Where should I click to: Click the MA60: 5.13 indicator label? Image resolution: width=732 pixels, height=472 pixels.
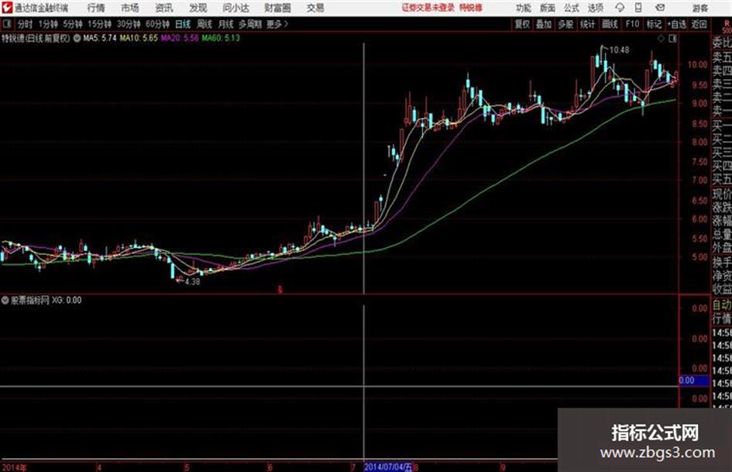click(221, 38)
